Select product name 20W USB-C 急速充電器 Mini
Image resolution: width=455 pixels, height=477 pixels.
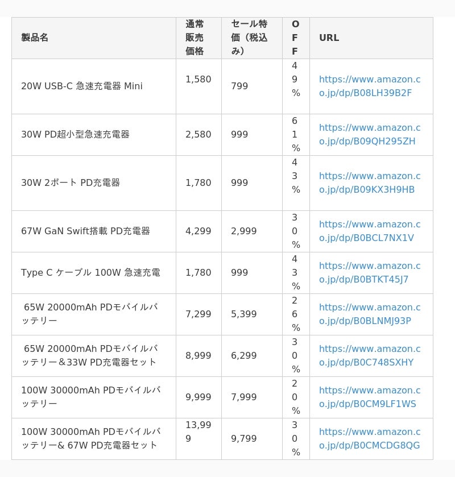click(82, 86)
